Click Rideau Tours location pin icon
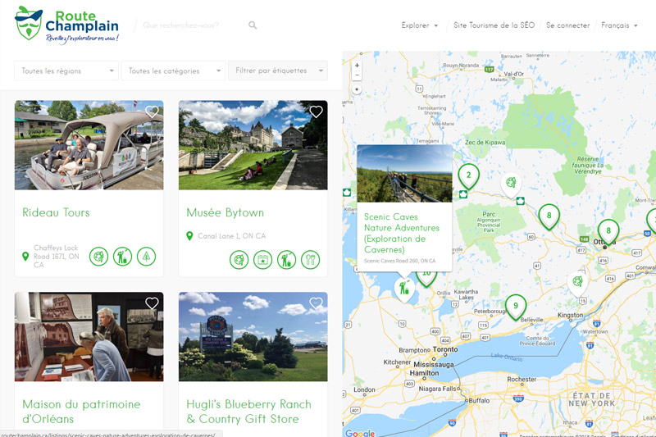 coord(25,257)
